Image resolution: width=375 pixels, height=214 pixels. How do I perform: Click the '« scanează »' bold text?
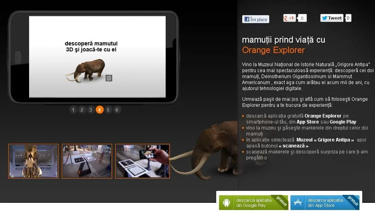(294, 146)
